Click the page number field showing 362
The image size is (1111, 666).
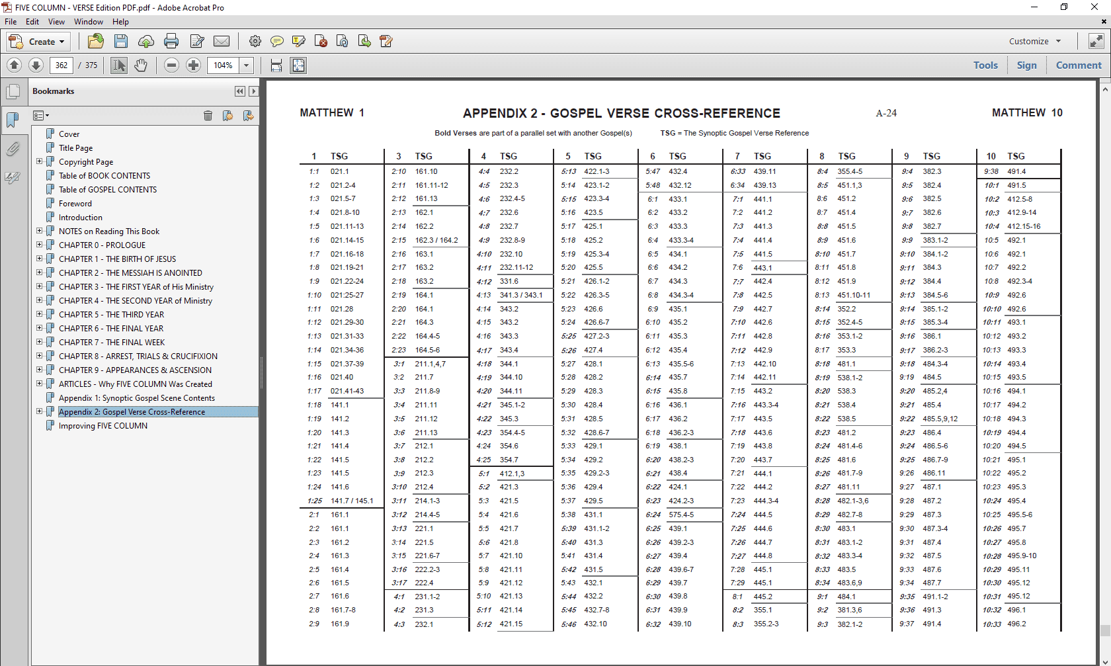[x=62, y=65]
